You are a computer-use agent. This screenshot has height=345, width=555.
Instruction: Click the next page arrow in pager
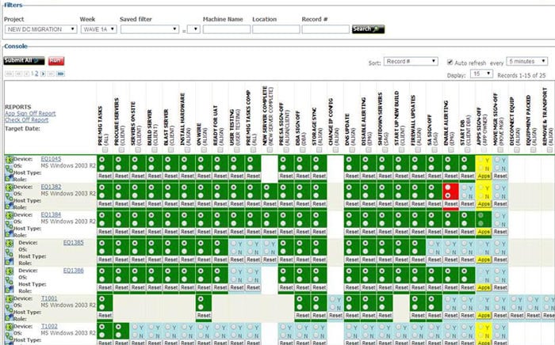click(43, 73)
